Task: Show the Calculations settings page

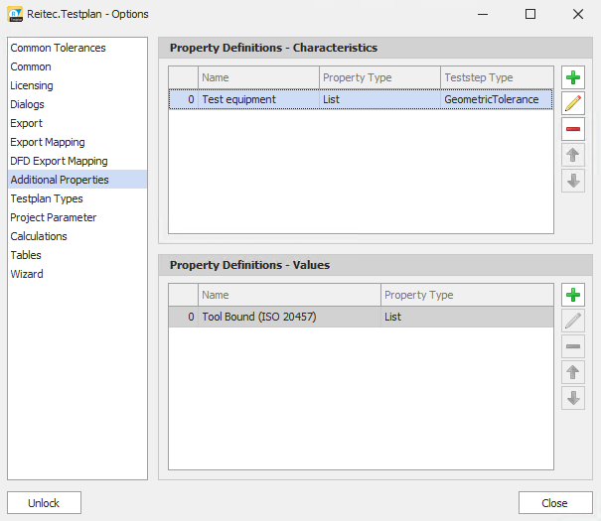Action: pos(39,236)
